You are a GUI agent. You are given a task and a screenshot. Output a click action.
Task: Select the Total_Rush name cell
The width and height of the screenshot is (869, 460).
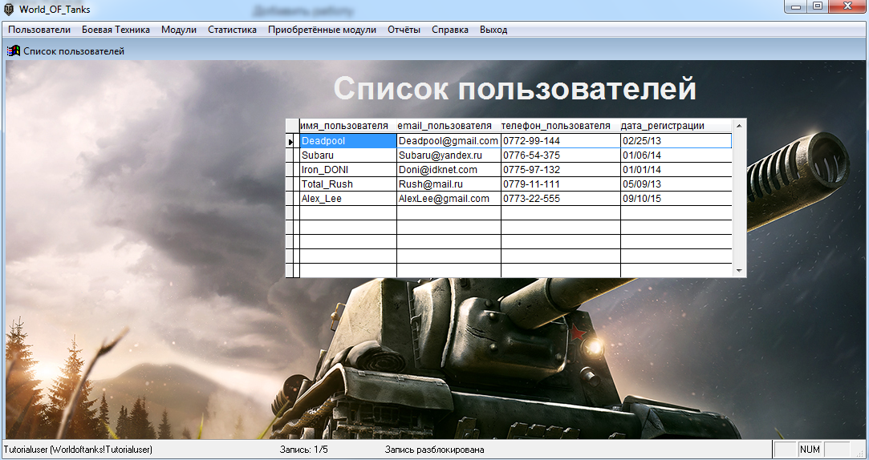348,184
